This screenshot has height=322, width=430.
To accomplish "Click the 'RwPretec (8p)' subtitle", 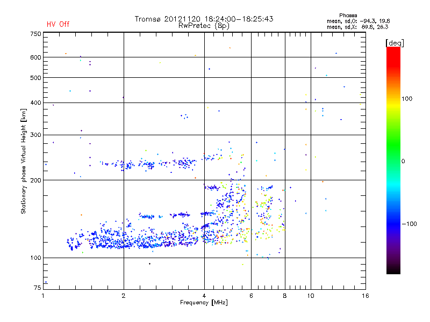I will [204, 26].
